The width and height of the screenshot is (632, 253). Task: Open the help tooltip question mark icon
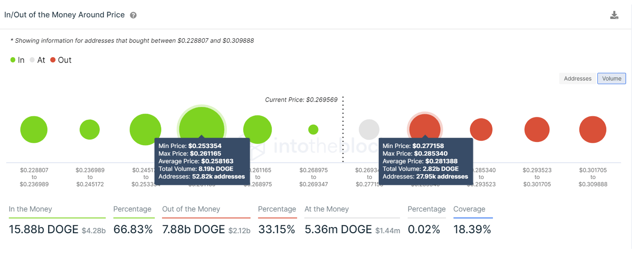(133, 15)
